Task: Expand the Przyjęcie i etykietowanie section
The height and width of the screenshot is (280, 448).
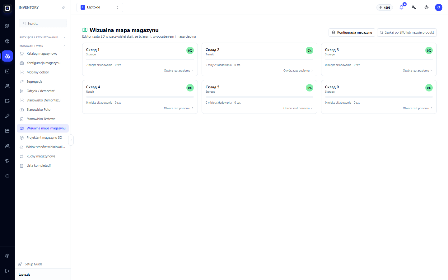Action: click(43, 37)
